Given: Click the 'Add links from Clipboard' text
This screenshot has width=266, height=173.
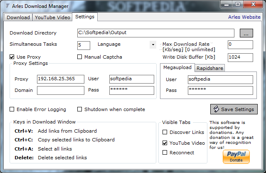Looking at the screenshot, I should click(x=67, y=131).
